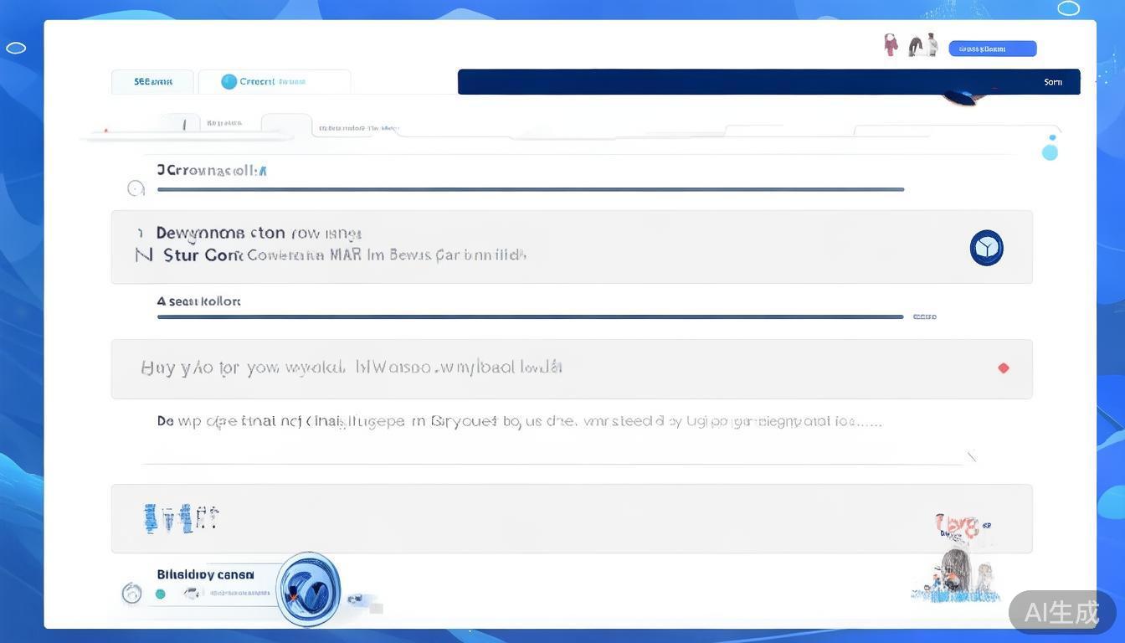Screen dimensions: 1125x643
Task: Select the radio circle beside JCrrownacoll
Action: (x=136, y=188)
